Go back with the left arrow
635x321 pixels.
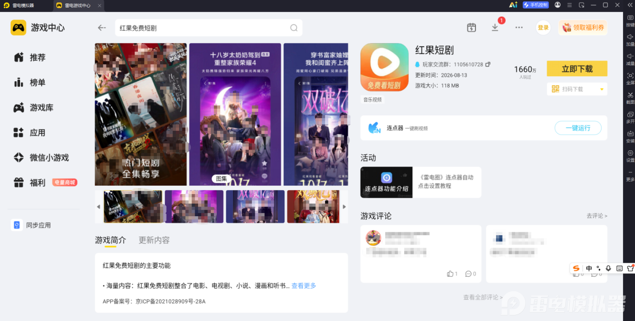click(102, 28)
